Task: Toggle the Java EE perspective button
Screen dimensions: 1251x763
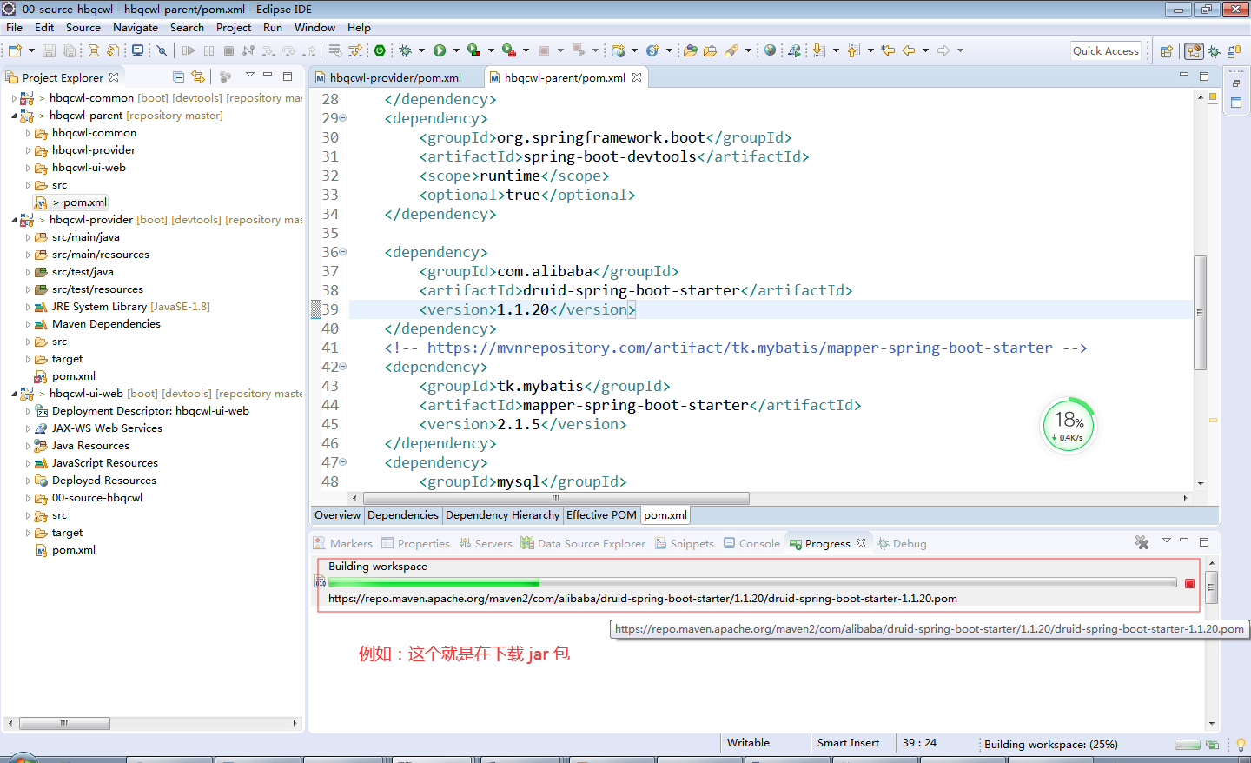Action: pos(1195,51)
